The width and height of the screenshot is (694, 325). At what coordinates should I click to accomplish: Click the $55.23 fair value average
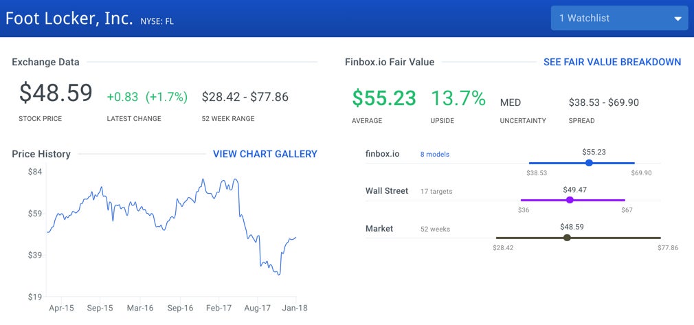[x=384, y=98]
